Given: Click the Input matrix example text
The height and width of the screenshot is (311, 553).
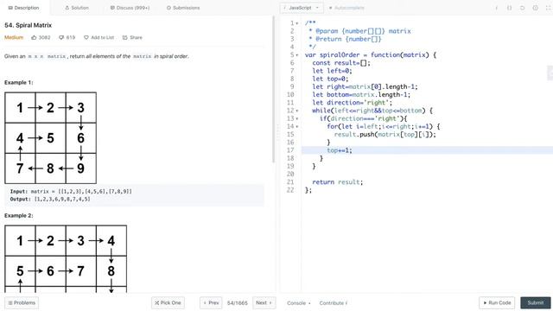Looking at the screenshot, I should [x=71, y=192].
